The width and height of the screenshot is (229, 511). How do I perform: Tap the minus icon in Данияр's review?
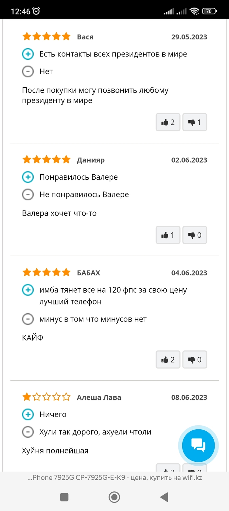(x=28, y=194)
